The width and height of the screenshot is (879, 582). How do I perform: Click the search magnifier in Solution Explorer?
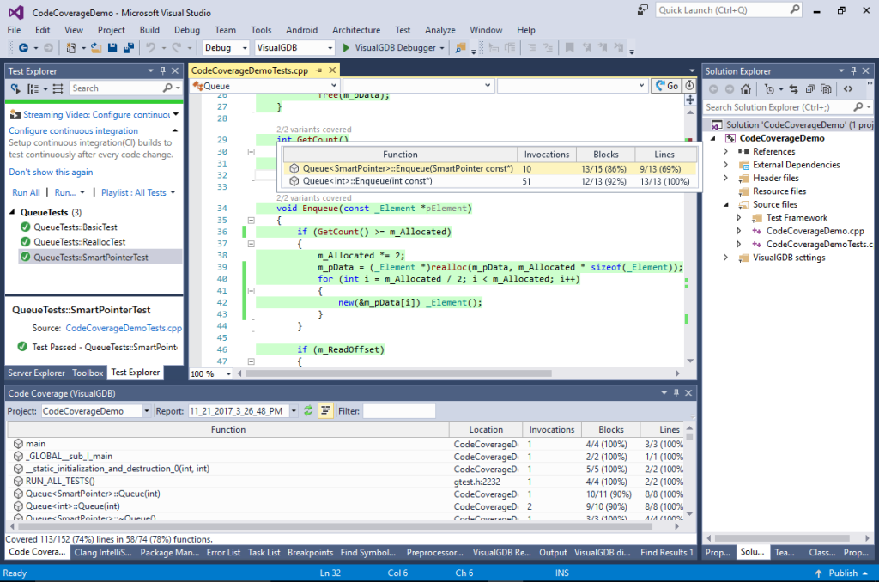(858, 107)
